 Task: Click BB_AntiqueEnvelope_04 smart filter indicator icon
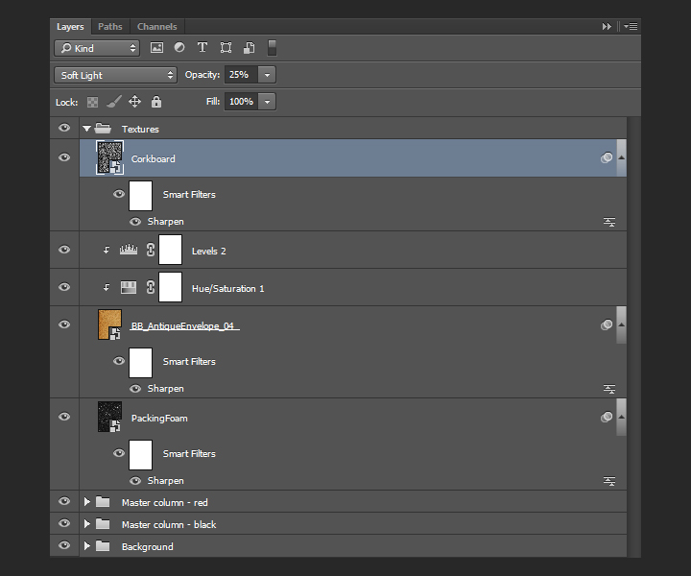pyautogui.click(x=607, y=324)
